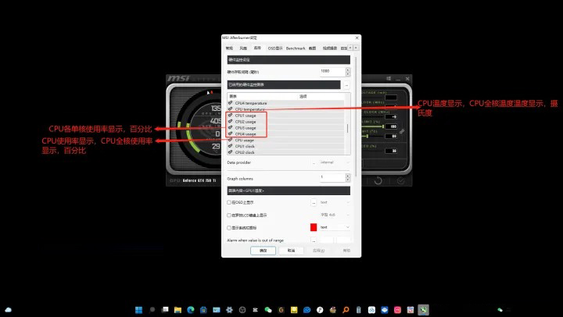Screen dimensions: 563x317
Task: Open the Settings gear on taskbar
Action: coord(229,310)
